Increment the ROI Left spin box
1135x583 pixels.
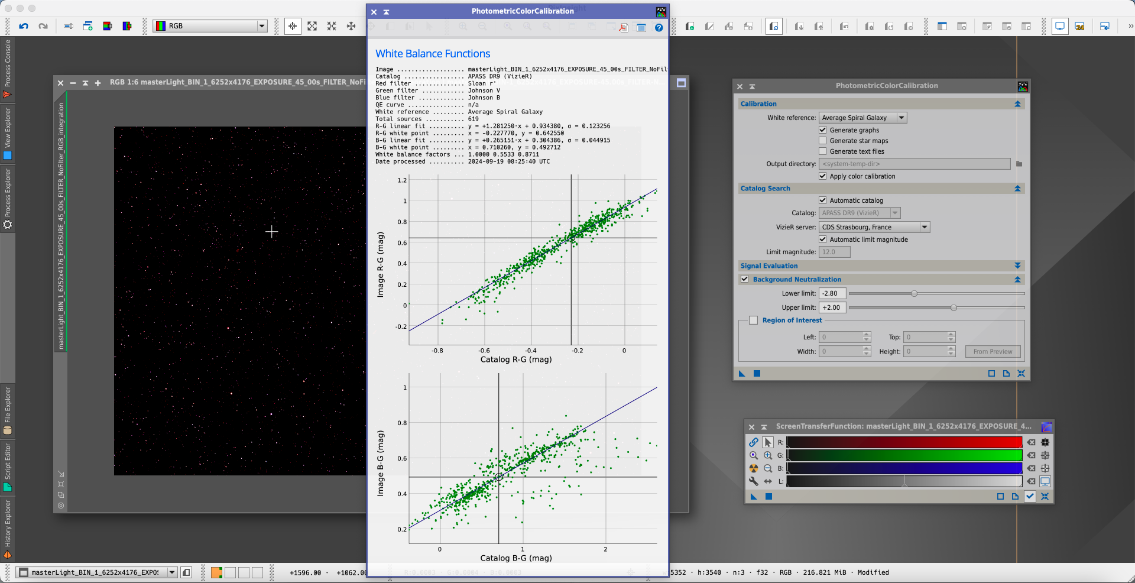click(867, 334)
